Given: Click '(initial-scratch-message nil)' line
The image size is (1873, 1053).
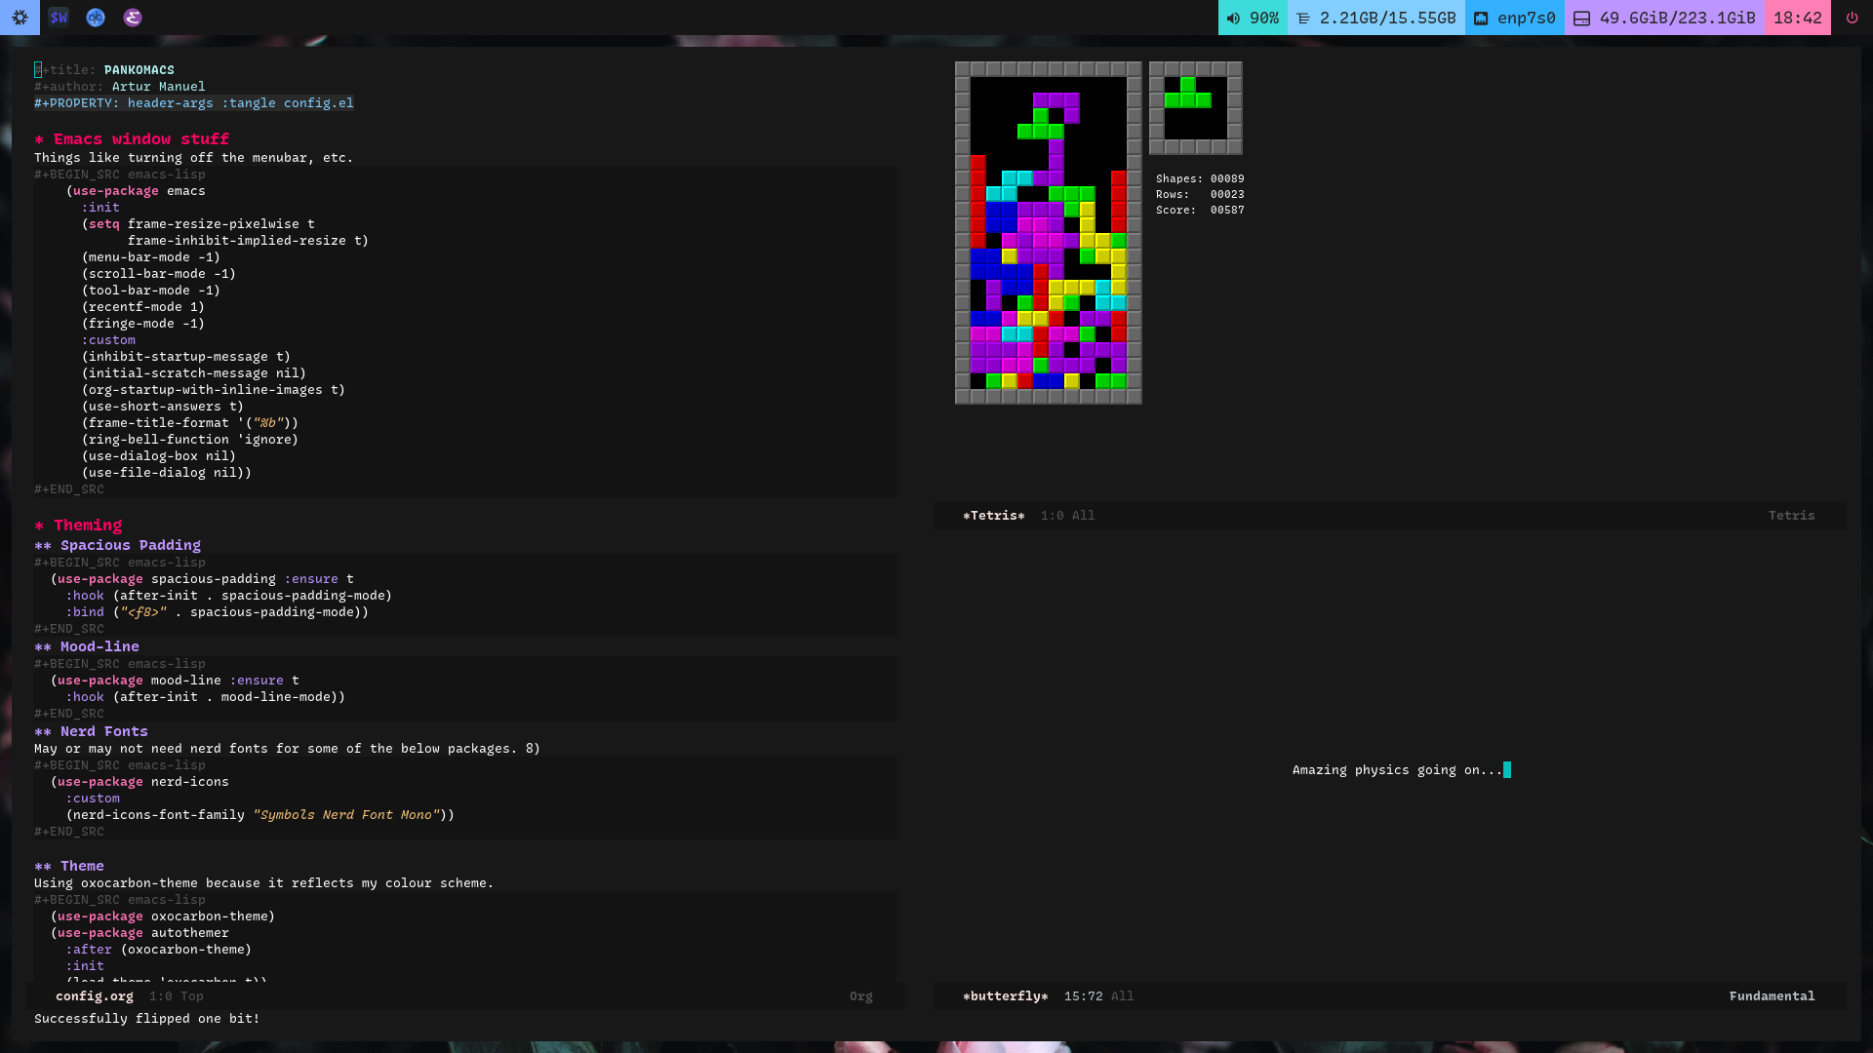Looking at the screenshot, I should click(194, 373).
